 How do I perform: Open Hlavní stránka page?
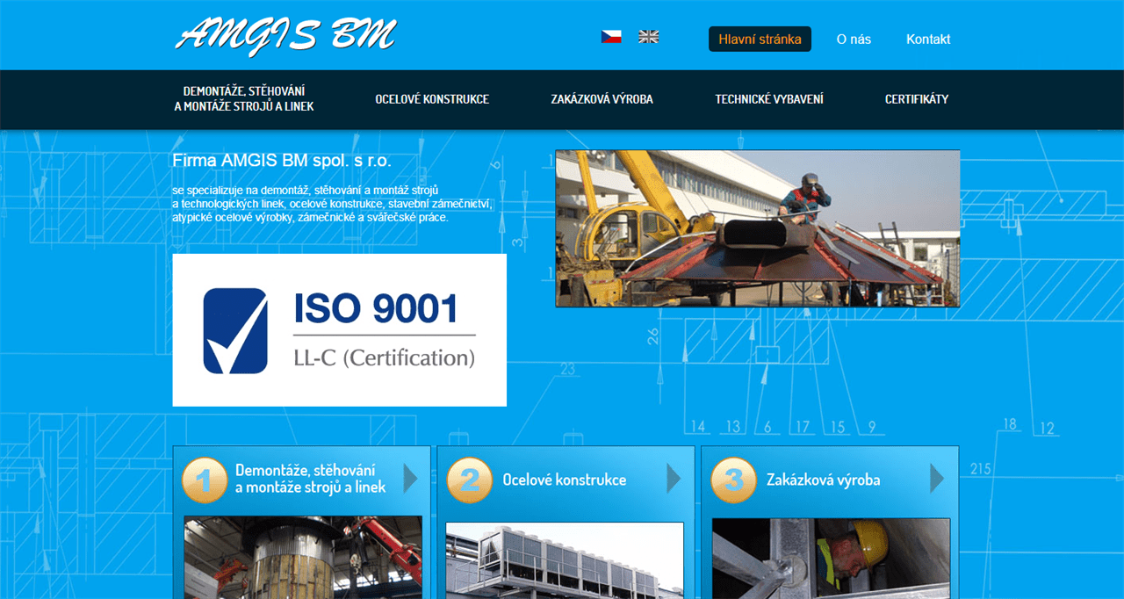760,39
